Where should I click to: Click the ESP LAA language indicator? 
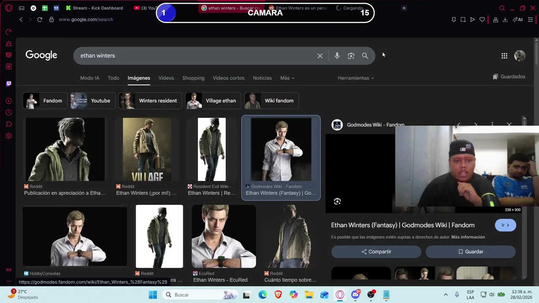[x=470, y=295]
